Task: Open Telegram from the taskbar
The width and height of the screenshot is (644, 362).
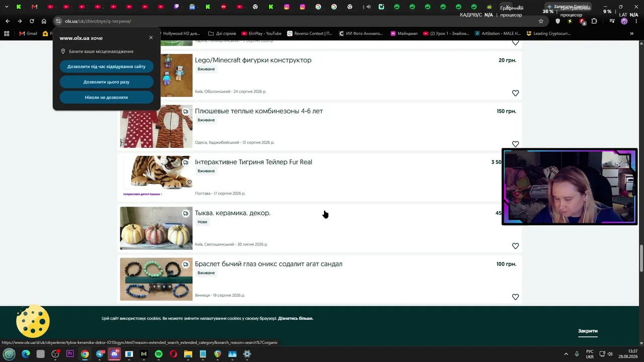Action: tap(100, 354)
